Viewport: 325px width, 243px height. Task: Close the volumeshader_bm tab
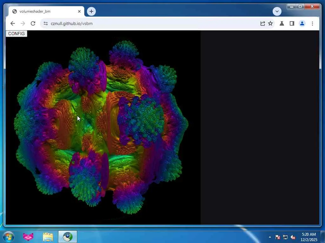pyautogui.click(x=79, y=11)
